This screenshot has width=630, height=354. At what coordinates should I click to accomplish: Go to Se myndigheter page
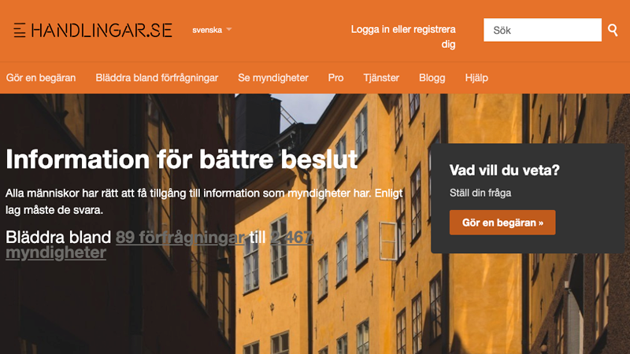(x=272, y=78)
